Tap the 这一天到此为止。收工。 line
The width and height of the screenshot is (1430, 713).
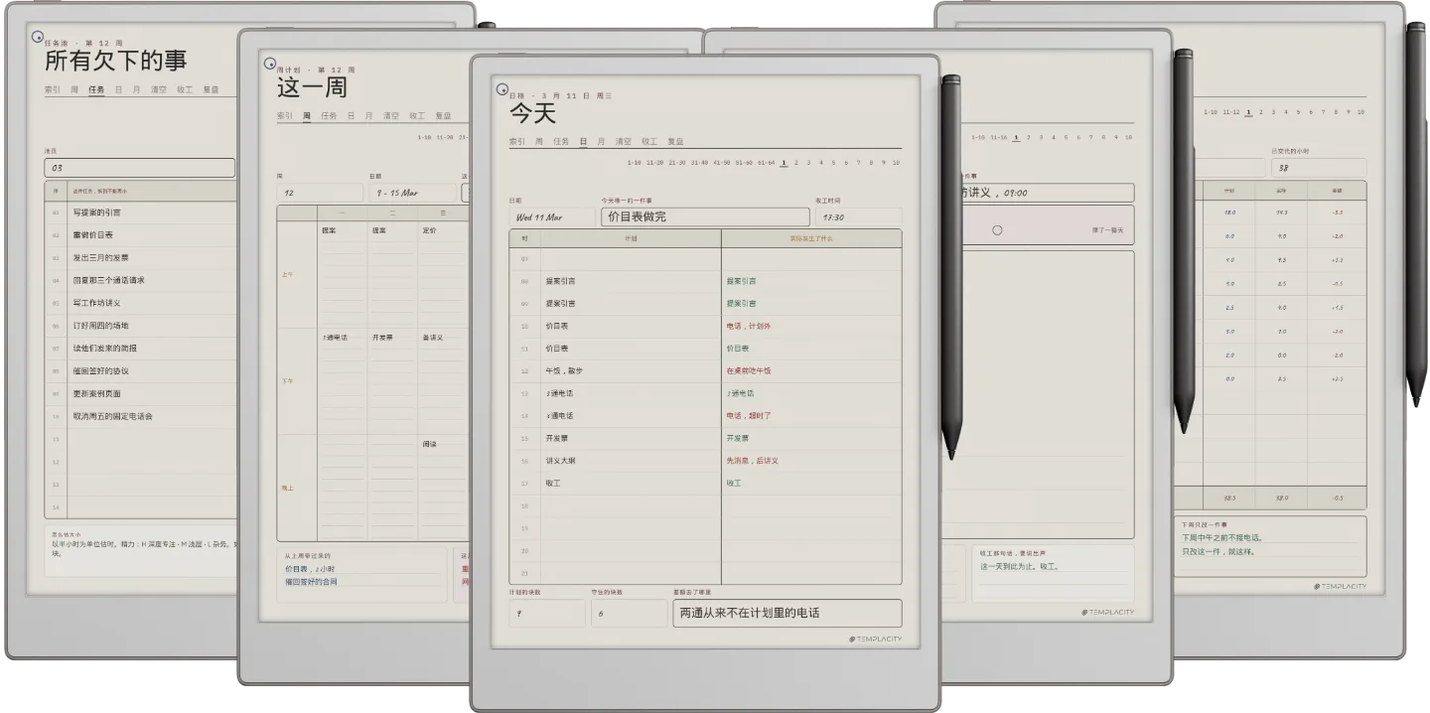1019,566
